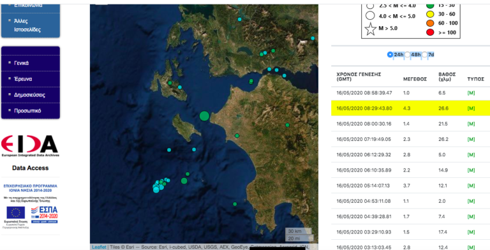Screen dimensions: 490x250
Task: Select the 48h time range radio button
Action: 407,55
